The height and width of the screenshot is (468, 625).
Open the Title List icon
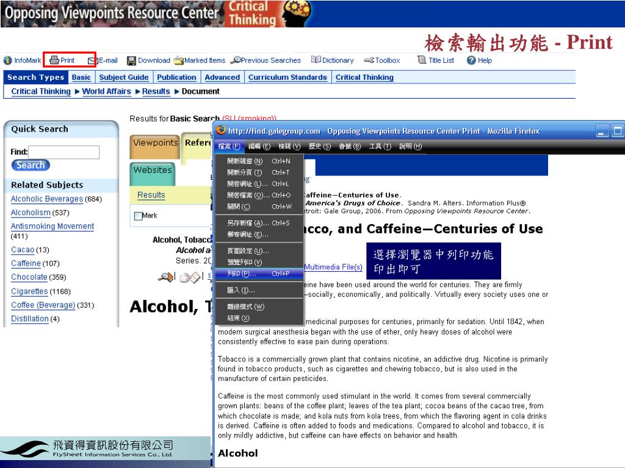tap(422, 60)
